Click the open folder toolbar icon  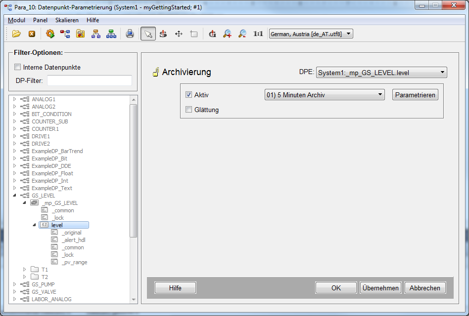coord(16,34)
